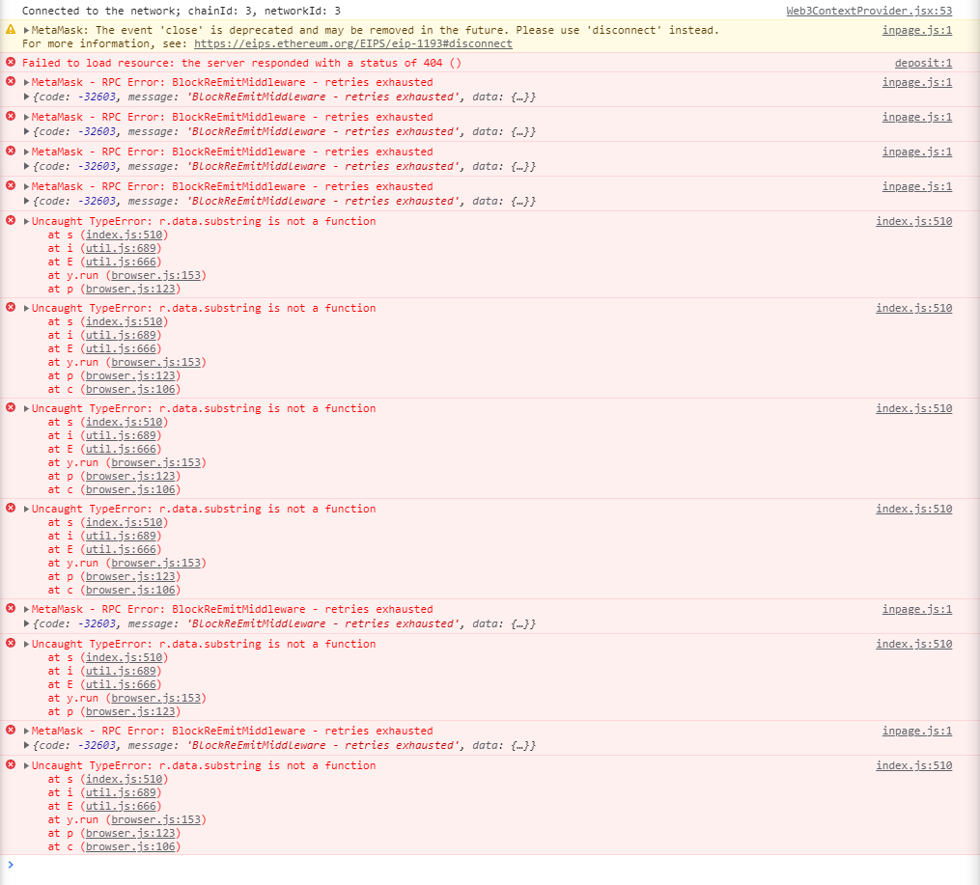Open inpage.js:1 link of the first RPC Error

(x=917, y=82)
